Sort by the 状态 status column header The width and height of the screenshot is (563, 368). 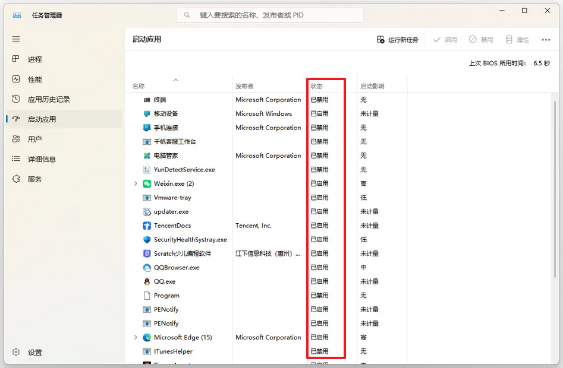coord(317,86)
